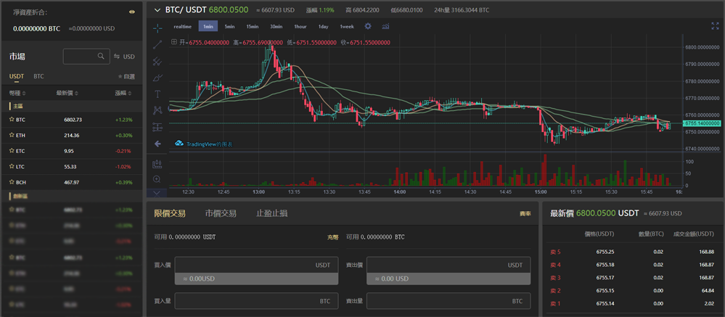
Task: Select the 15min chart interval
Action: (253, 26)
